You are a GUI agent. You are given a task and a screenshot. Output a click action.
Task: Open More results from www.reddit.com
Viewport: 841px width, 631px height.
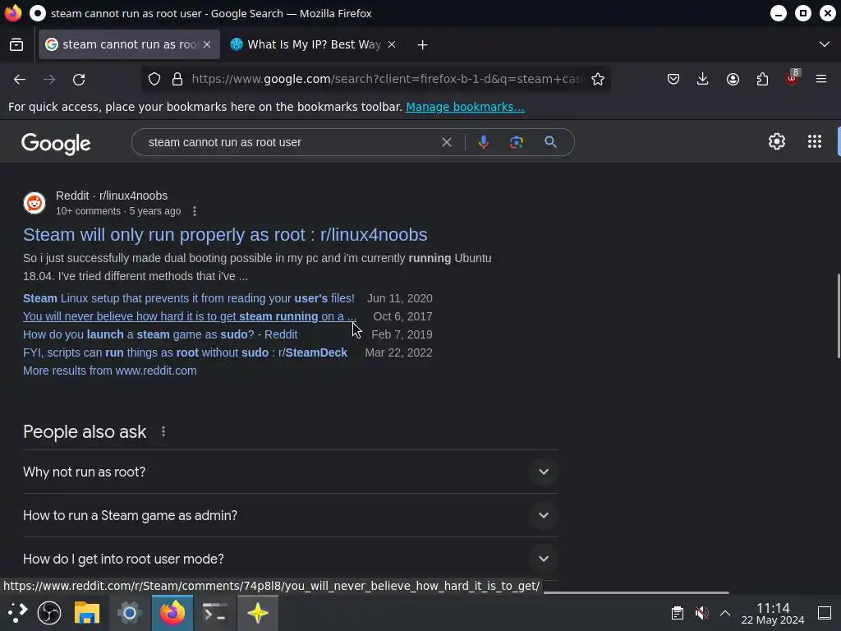coord(110,371)
